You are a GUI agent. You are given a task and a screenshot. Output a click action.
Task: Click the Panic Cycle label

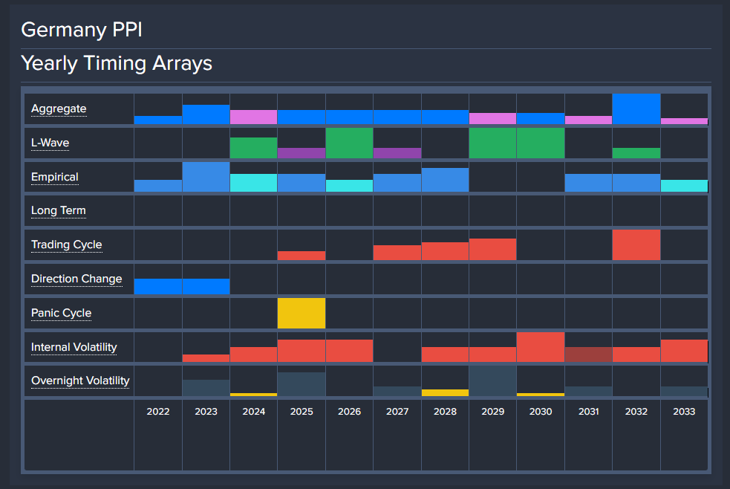[x=61, y=313]
